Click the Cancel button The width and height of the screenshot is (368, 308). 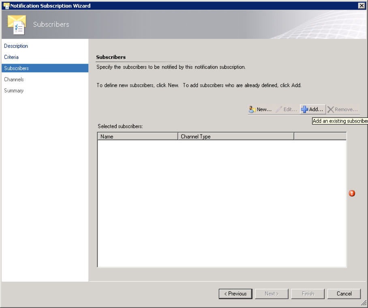(344, 293)
